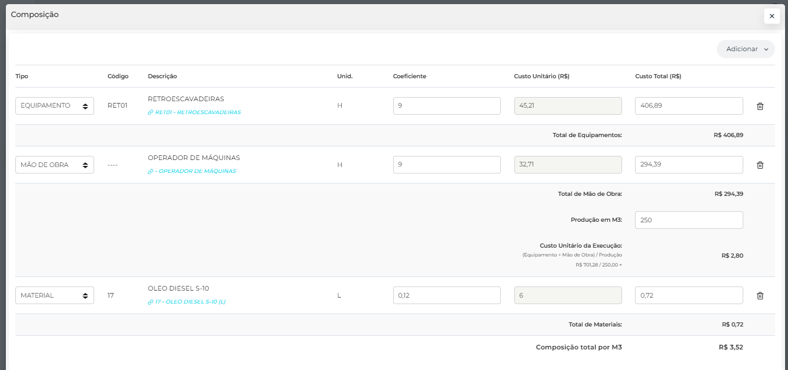
Task: Open the MÃO DE OBRA type dropdown
Action: 55,165
